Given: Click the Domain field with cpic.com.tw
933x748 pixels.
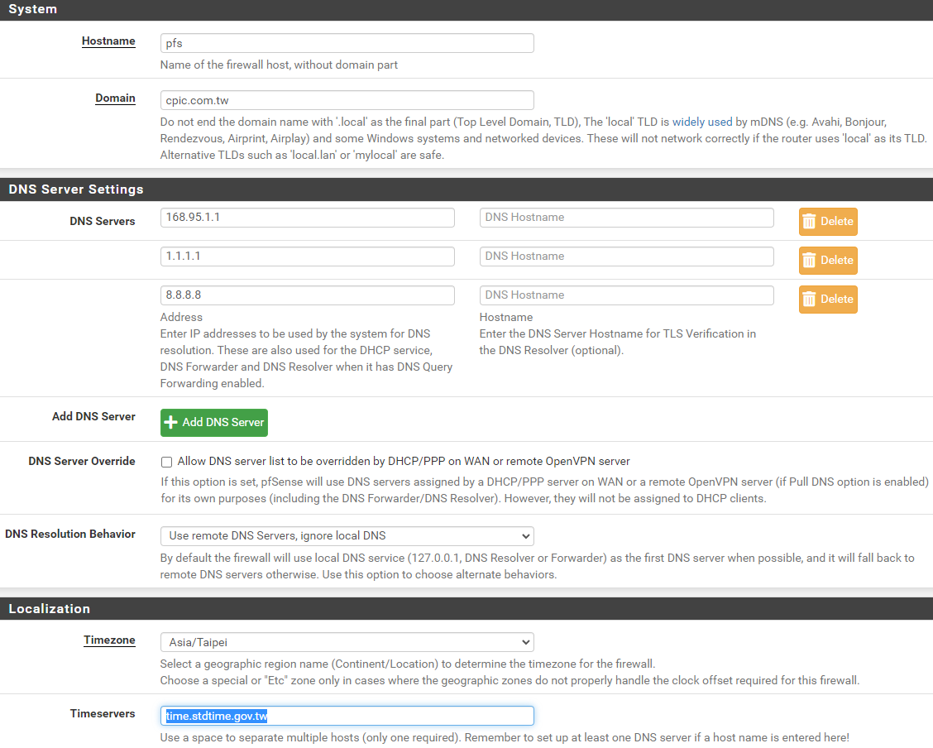Looking at the screenshot, I should click(x=347, y=100).
